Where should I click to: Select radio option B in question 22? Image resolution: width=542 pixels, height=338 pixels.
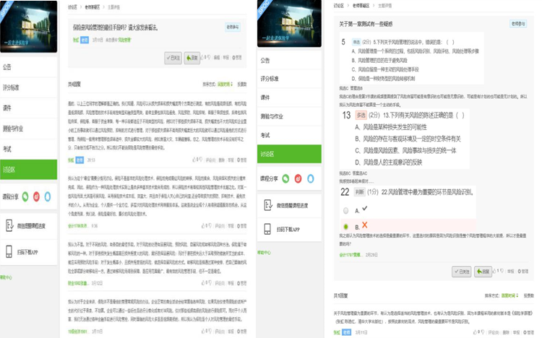point(346,226)
